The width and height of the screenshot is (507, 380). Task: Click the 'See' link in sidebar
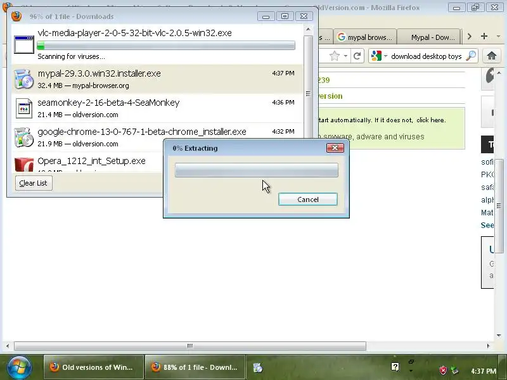click(x=487, y=225)
